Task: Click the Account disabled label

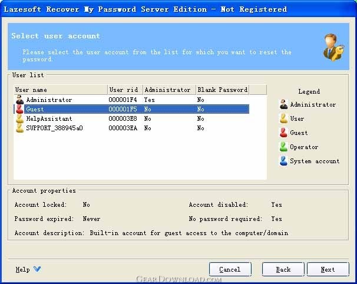Action: (x=219, y=204)
